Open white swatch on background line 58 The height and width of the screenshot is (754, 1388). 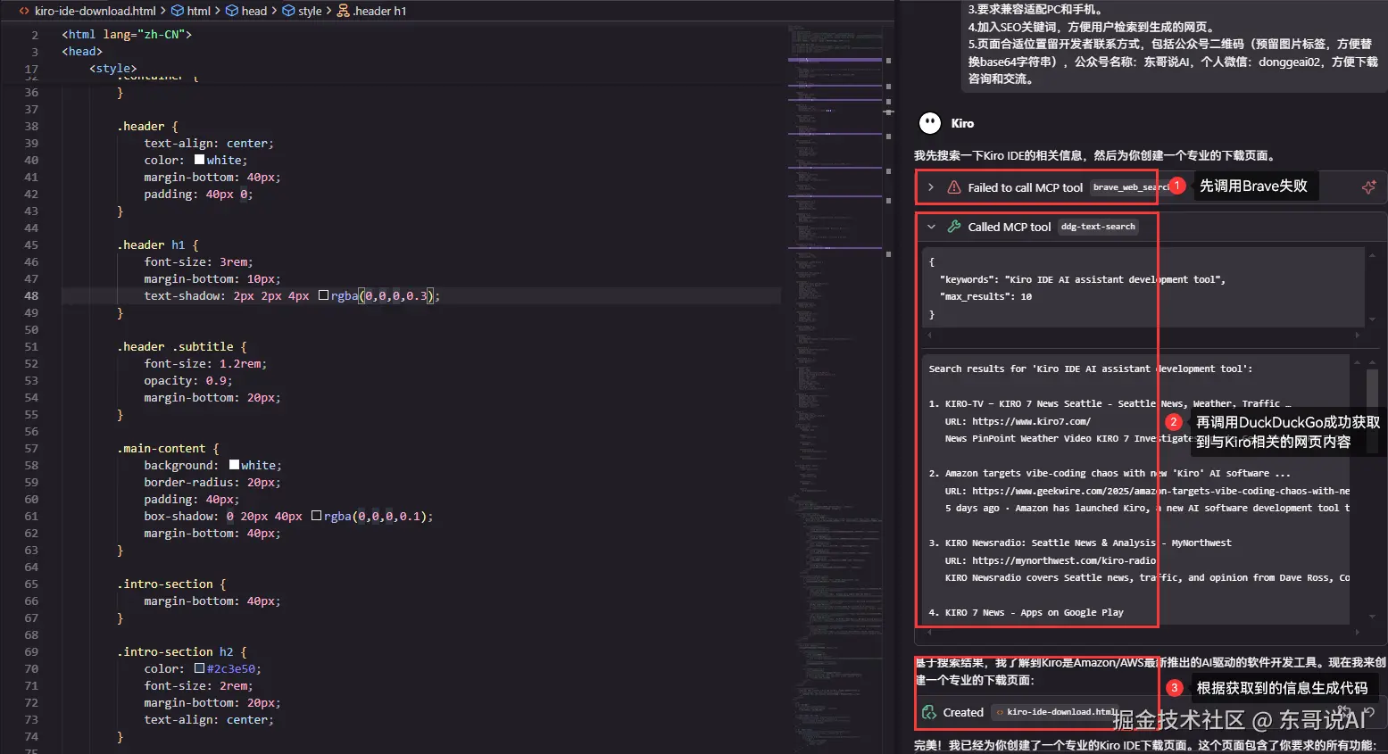tap(234, 465)
